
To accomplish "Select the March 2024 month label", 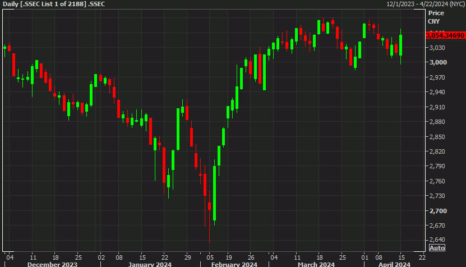I will [316, 264].
